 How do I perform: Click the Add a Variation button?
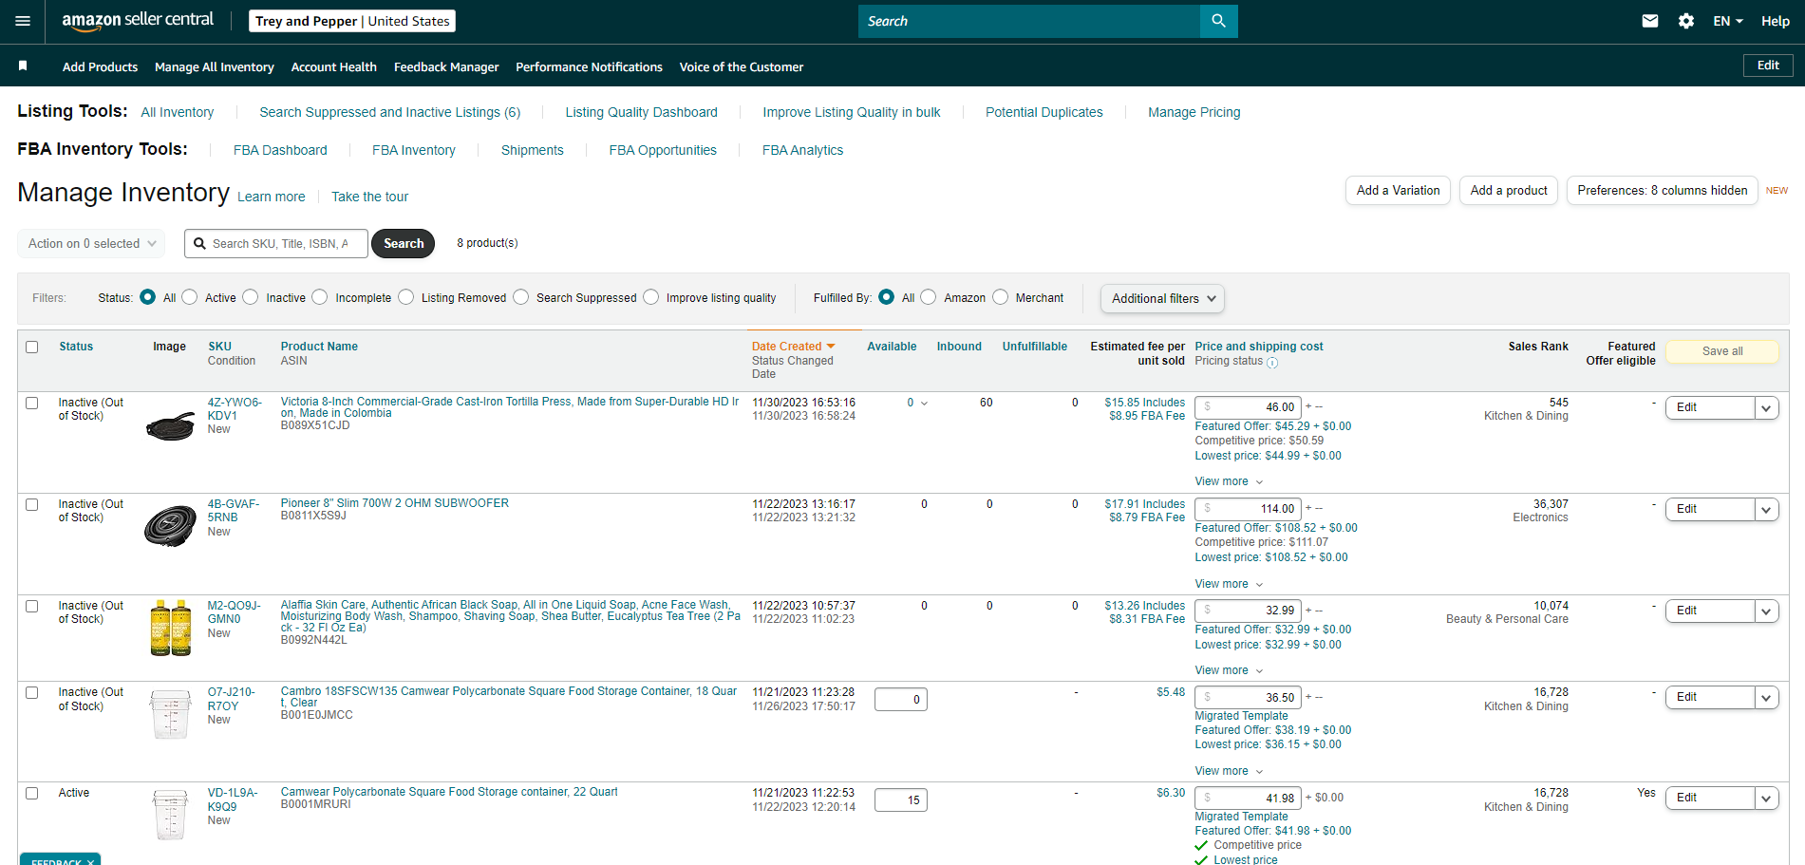(x=1398, y=191)
